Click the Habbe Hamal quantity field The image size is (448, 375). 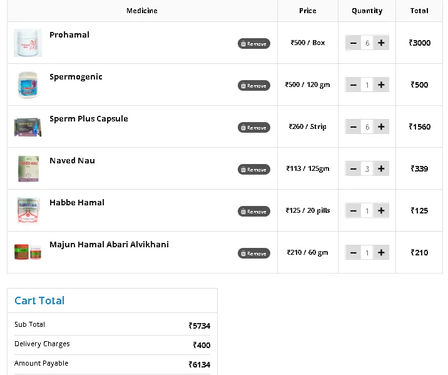coord(367,211)
